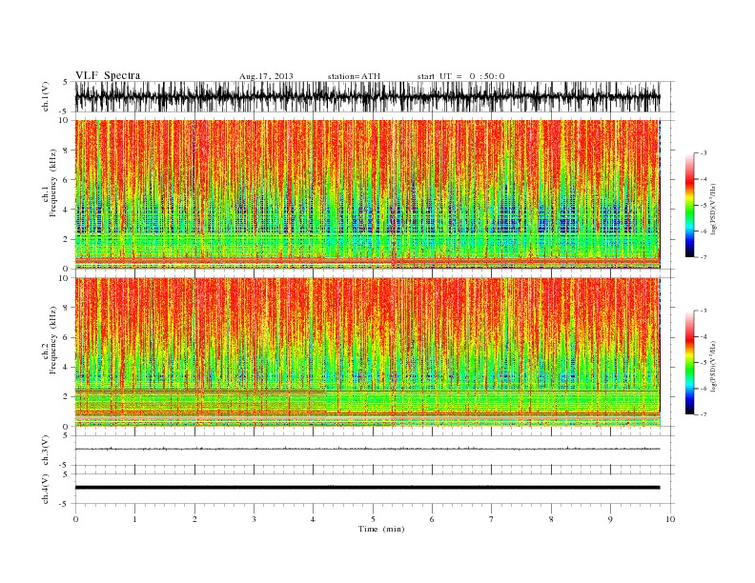755x583 pixels.
Task: Click the "ch.3(V)" axis label
Action: [46, 451]
